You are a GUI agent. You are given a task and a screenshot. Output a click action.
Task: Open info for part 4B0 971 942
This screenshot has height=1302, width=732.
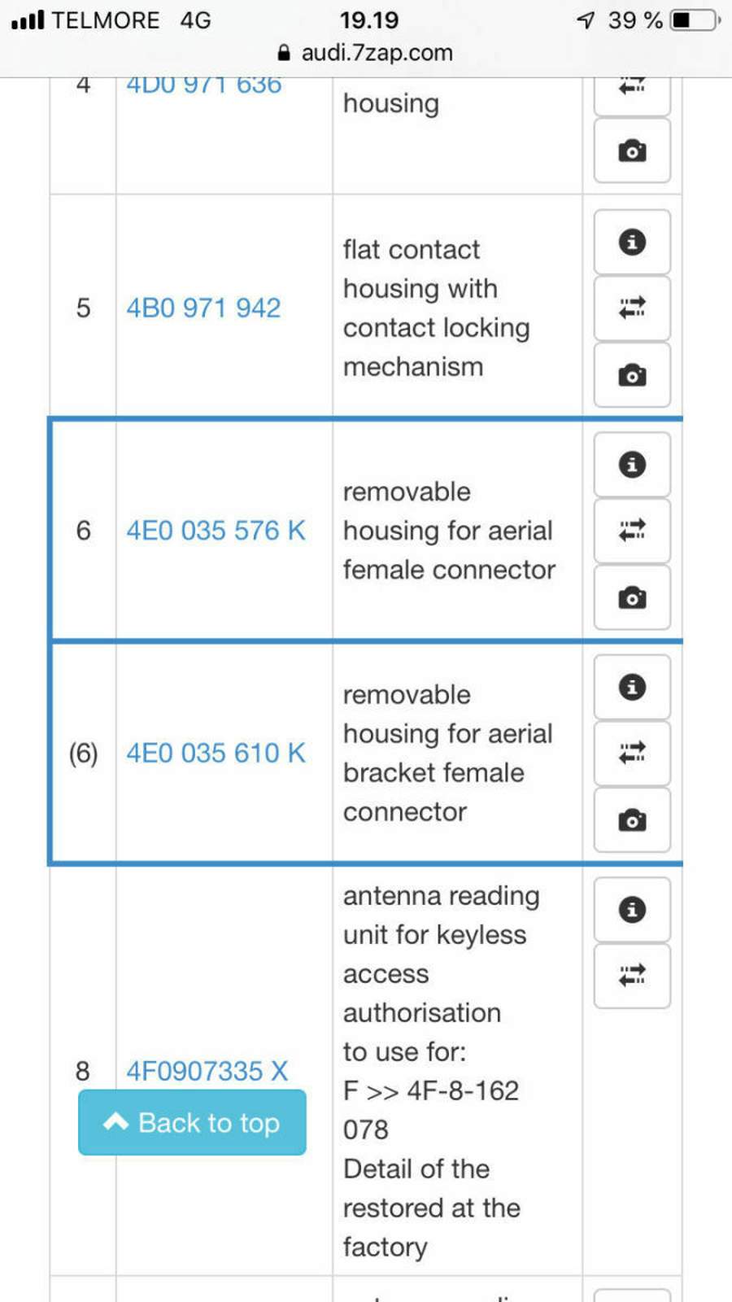click(632, 242)
